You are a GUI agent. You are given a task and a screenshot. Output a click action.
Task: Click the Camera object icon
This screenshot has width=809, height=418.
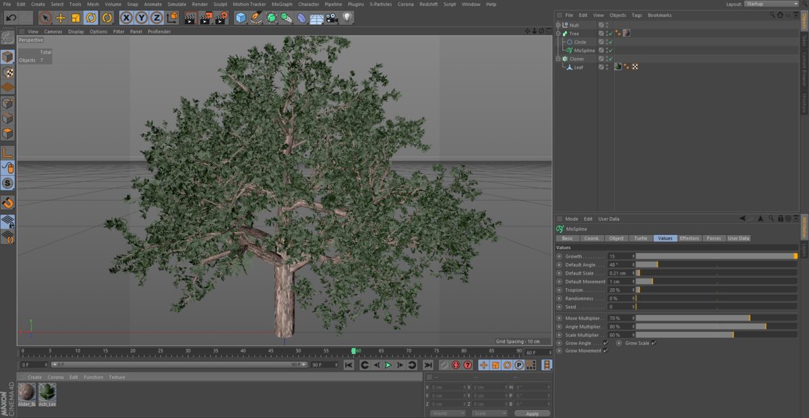pos(332,18)
